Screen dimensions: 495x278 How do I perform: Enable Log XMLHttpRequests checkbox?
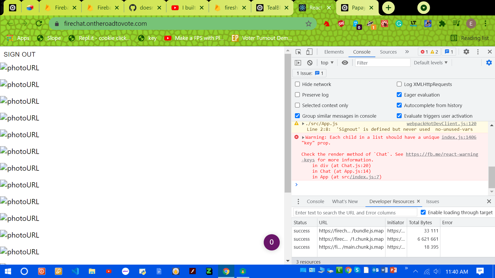[399, 84]
